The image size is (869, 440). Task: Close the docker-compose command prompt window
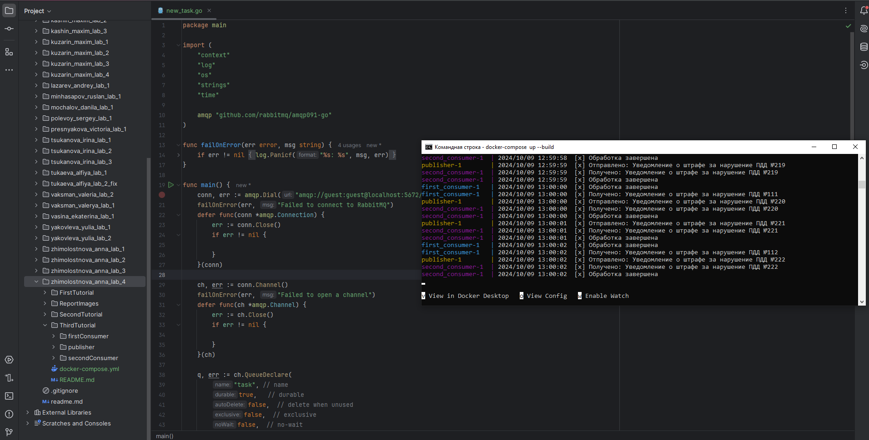(x=855, y=147)
